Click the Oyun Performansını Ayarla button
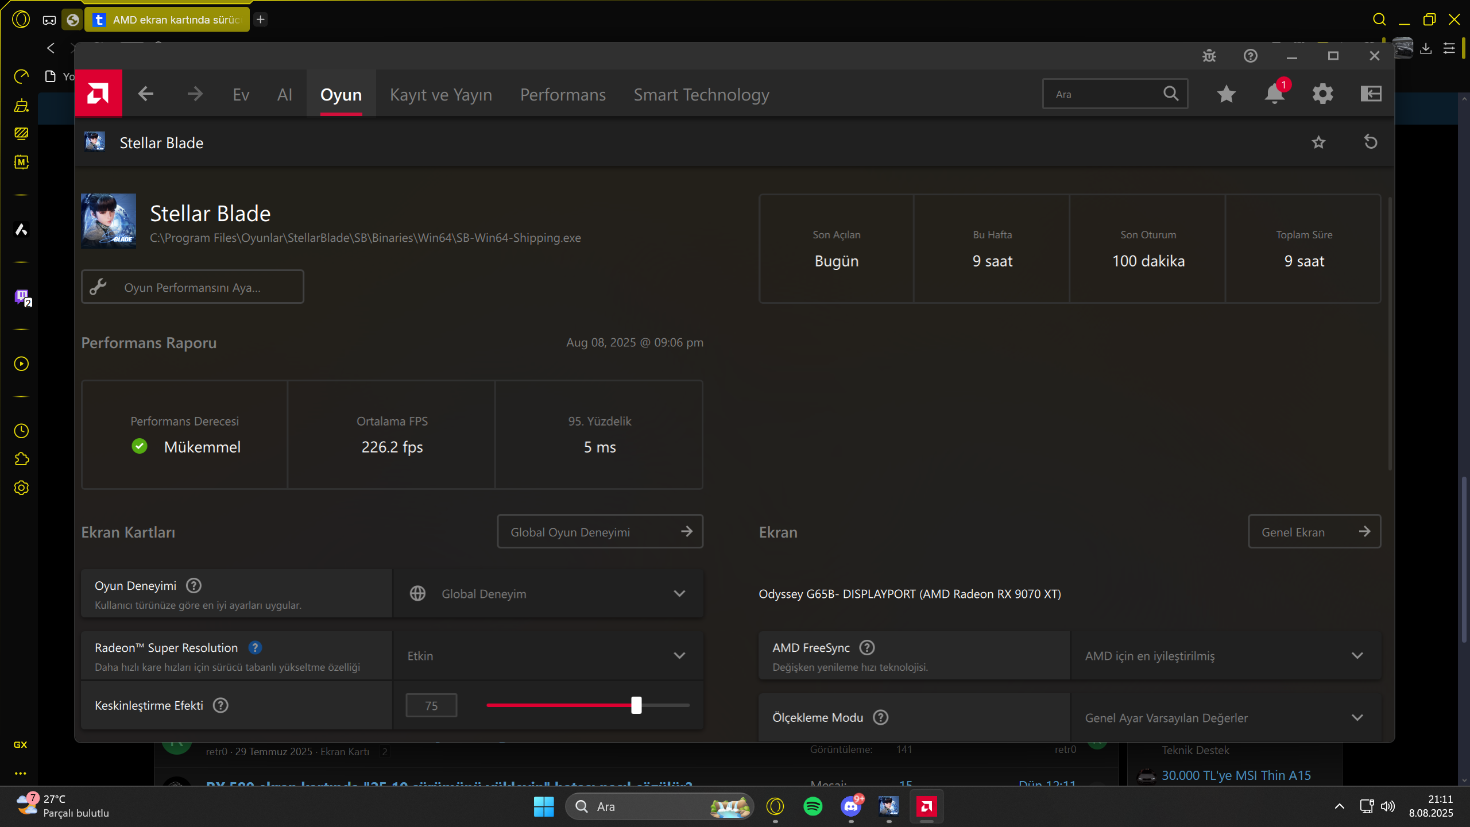 pyautogui.click(x=192, y=287)
